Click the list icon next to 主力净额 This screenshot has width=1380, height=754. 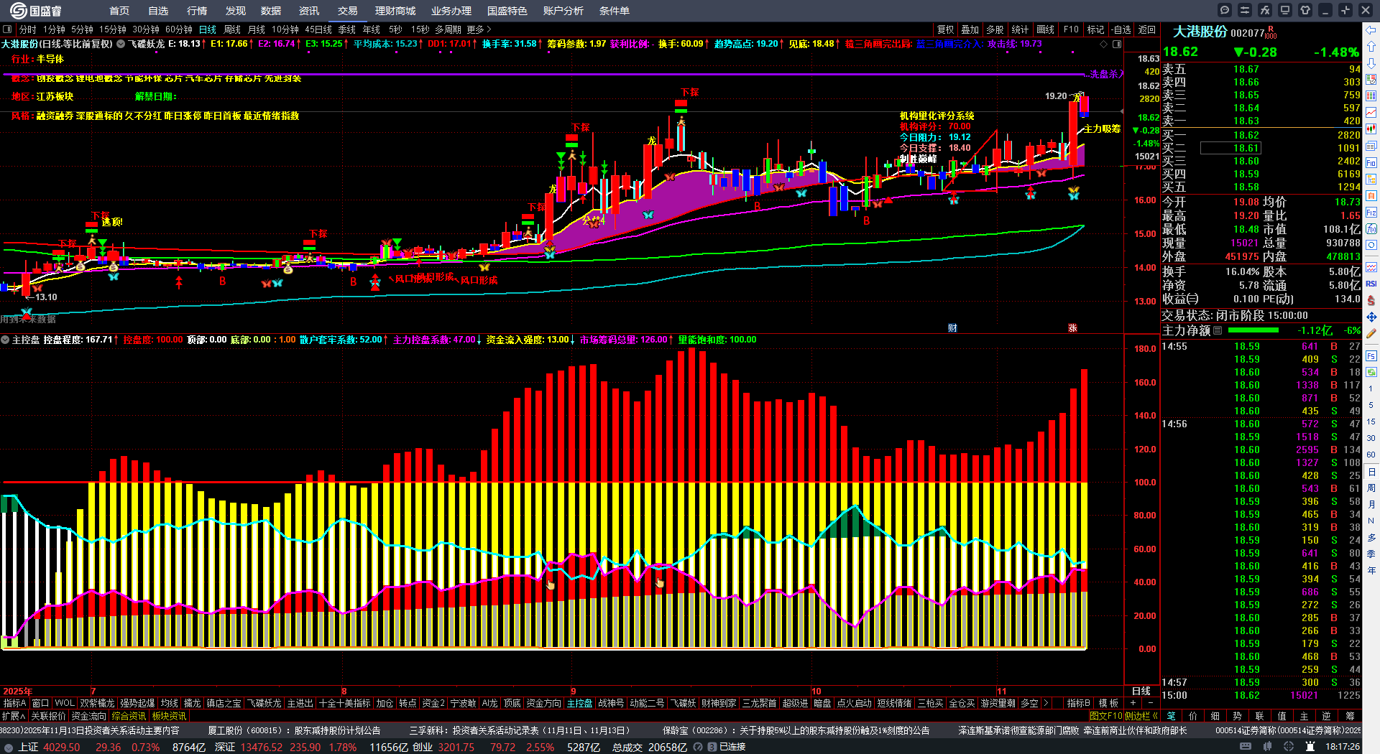point(1218,331)
